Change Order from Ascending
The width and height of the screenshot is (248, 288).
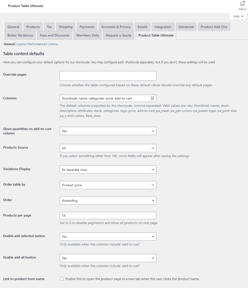click(107, 200)
